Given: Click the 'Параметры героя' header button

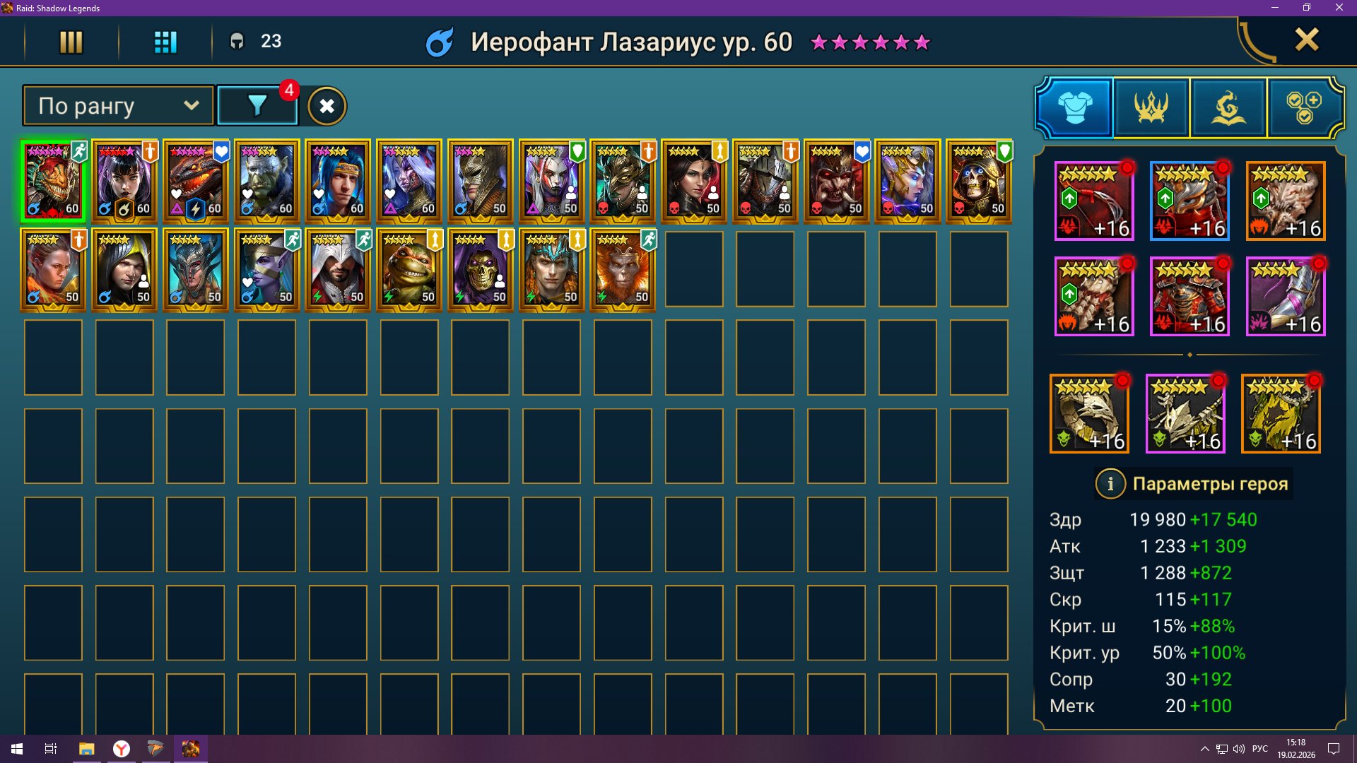Looking at the screenshot, I should pos(1210,484).
